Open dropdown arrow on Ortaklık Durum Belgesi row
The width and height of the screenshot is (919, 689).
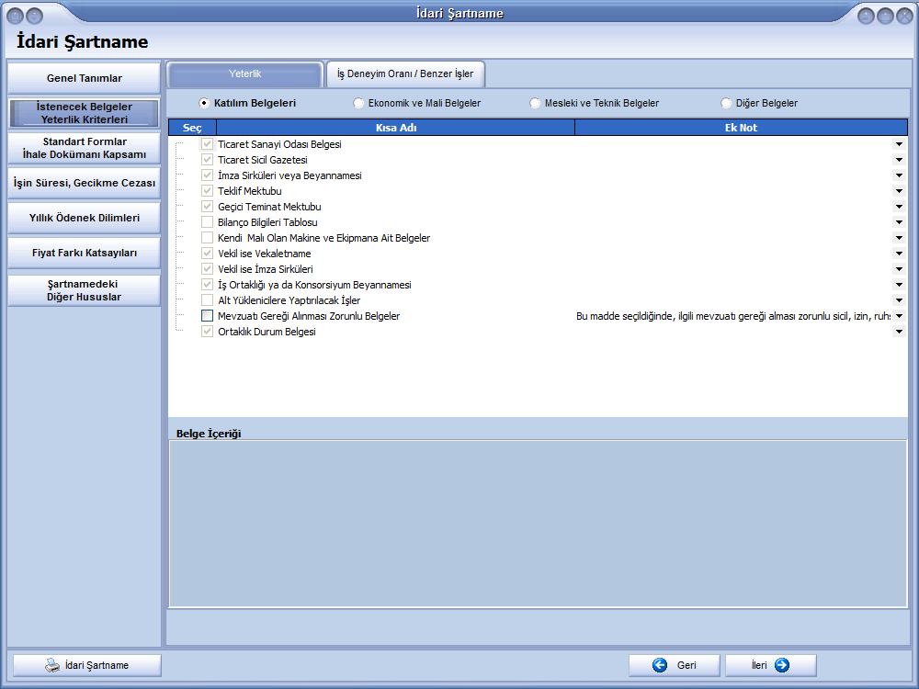pos(899,332)
